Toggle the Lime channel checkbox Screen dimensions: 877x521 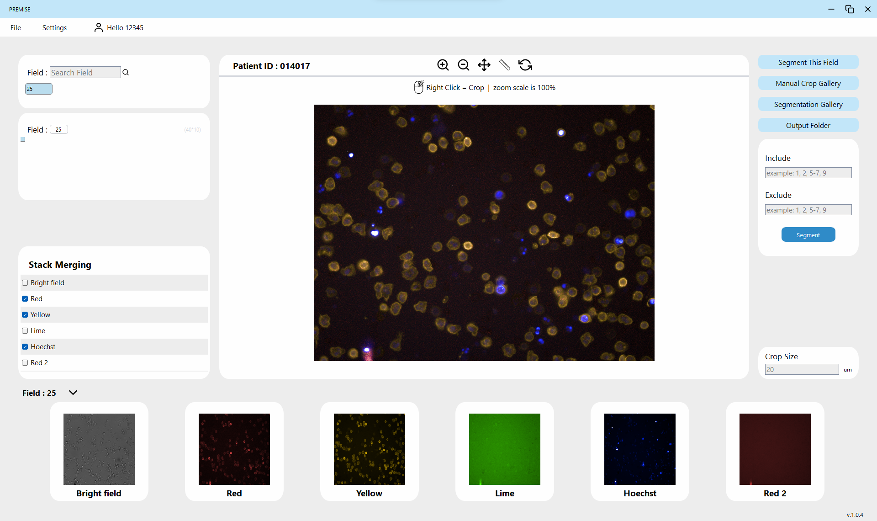(25, 331)
